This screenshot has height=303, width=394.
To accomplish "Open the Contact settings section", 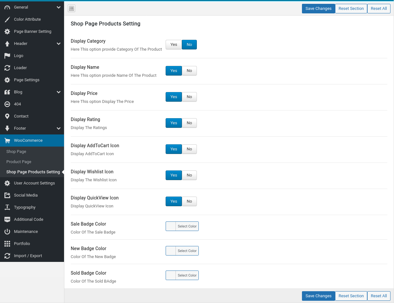I will click(32, 116).
